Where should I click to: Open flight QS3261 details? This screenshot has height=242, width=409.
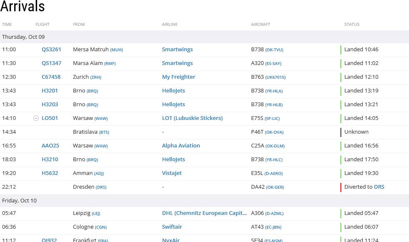pos(51,50)
